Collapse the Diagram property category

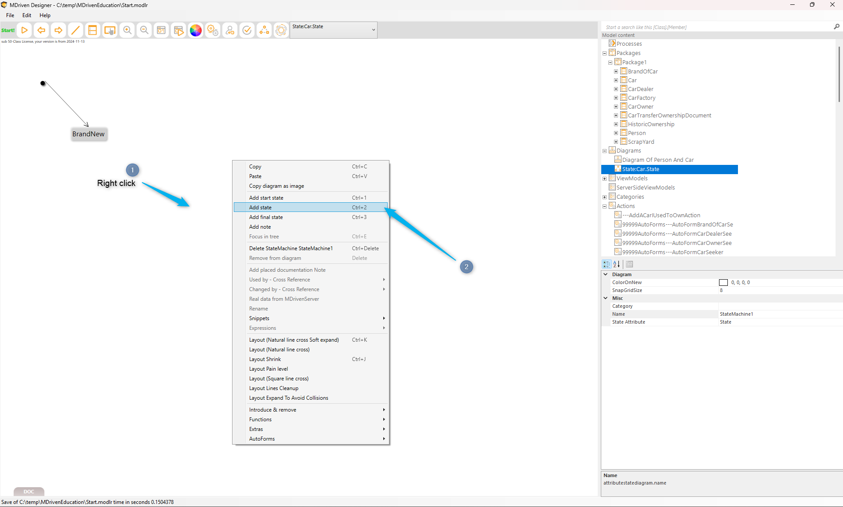(x=606, y=274)
